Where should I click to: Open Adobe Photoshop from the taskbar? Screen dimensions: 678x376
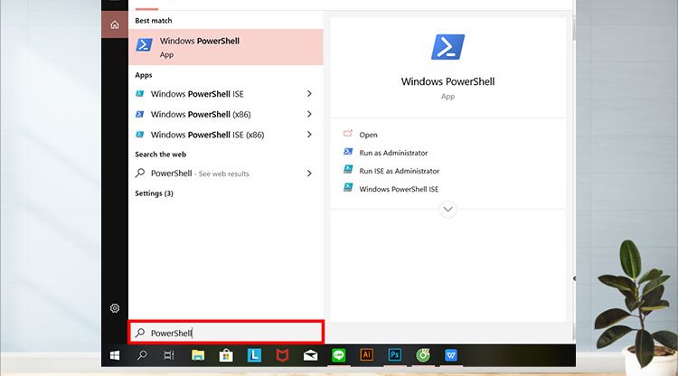(x=395, y=355)
